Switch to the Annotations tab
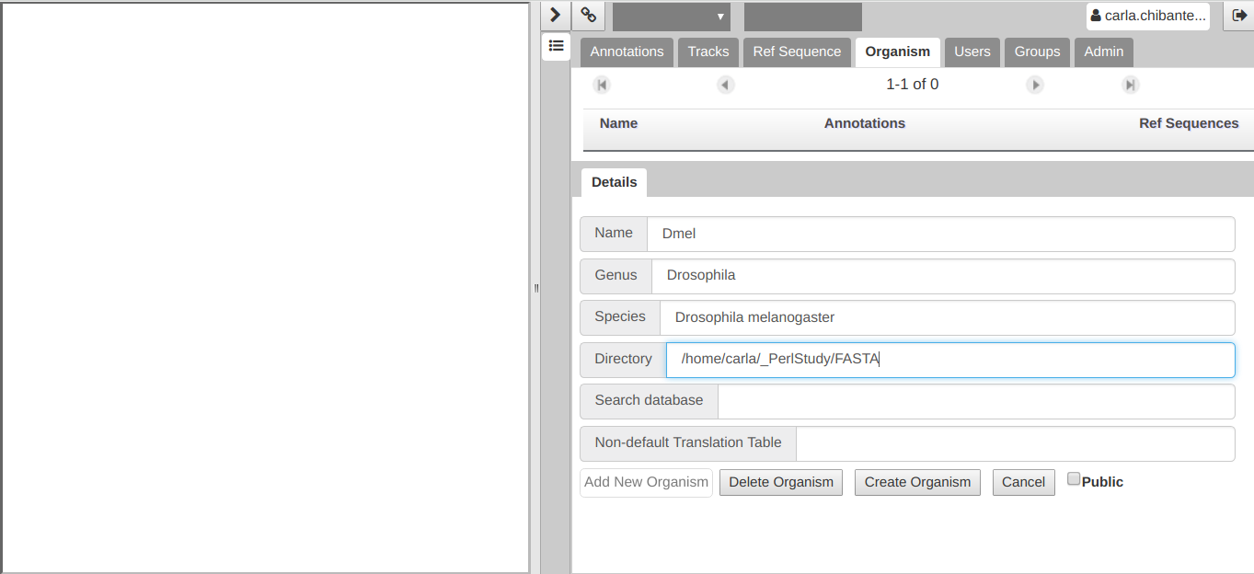The height and width of the screenshot is (574, 1254). (626, 52)
